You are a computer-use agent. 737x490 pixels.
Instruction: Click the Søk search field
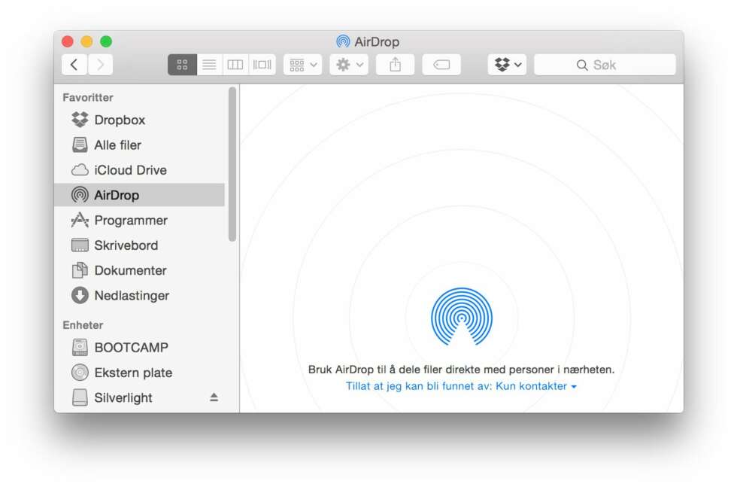point(605,65)
